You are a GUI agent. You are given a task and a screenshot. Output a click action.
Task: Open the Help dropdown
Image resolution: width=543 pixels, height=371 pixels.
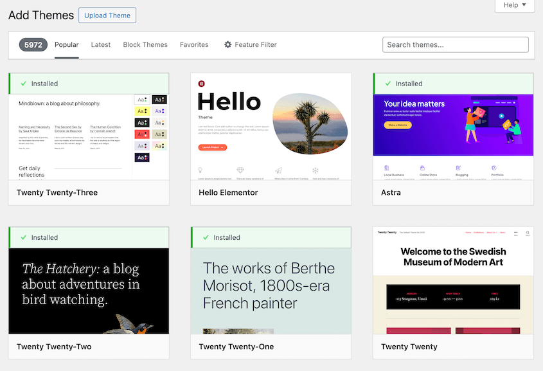click(x=515, y=5)
